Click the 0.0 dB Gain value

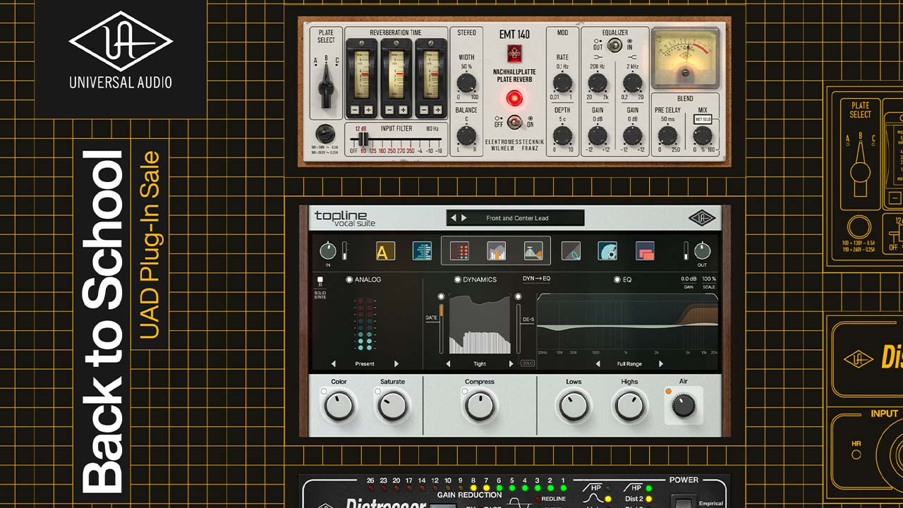(x=689, y=279)
